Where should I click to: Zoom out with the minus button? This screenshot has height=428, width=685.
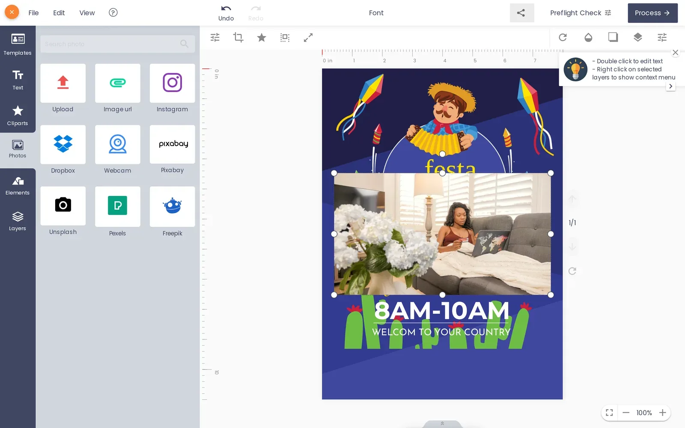[x=626, y=413]
